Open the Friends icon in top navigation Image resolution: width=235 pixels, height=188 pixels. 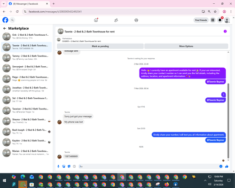[x=116, y=20]
